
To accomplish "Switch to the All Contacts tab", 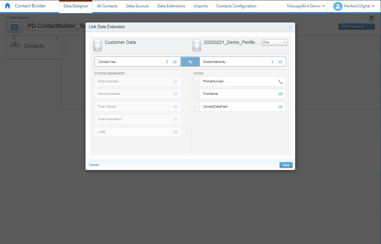I will [x=107, y=6].
